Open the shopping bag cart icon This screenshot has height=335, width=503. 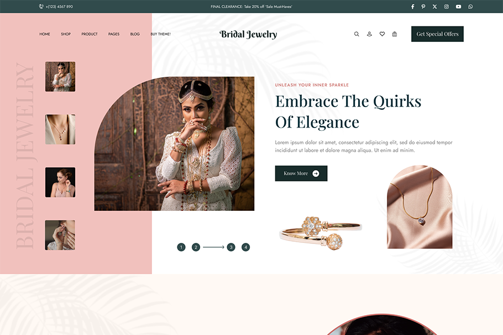click(x=395, y=34)
